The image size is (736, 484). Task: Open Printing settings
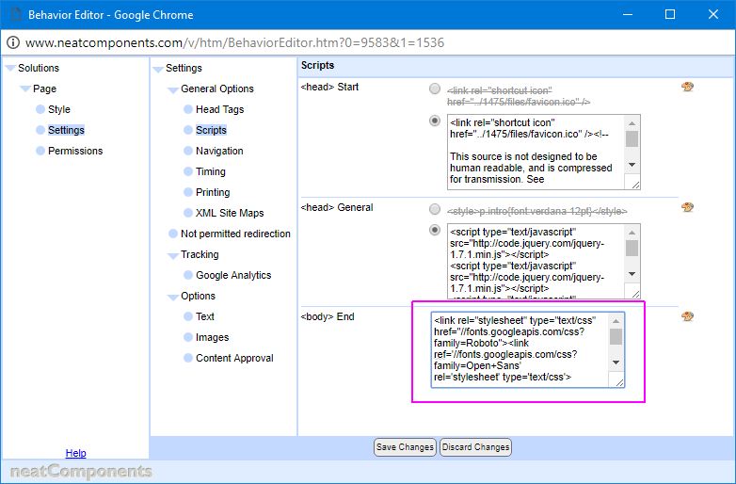click(213, 192)
